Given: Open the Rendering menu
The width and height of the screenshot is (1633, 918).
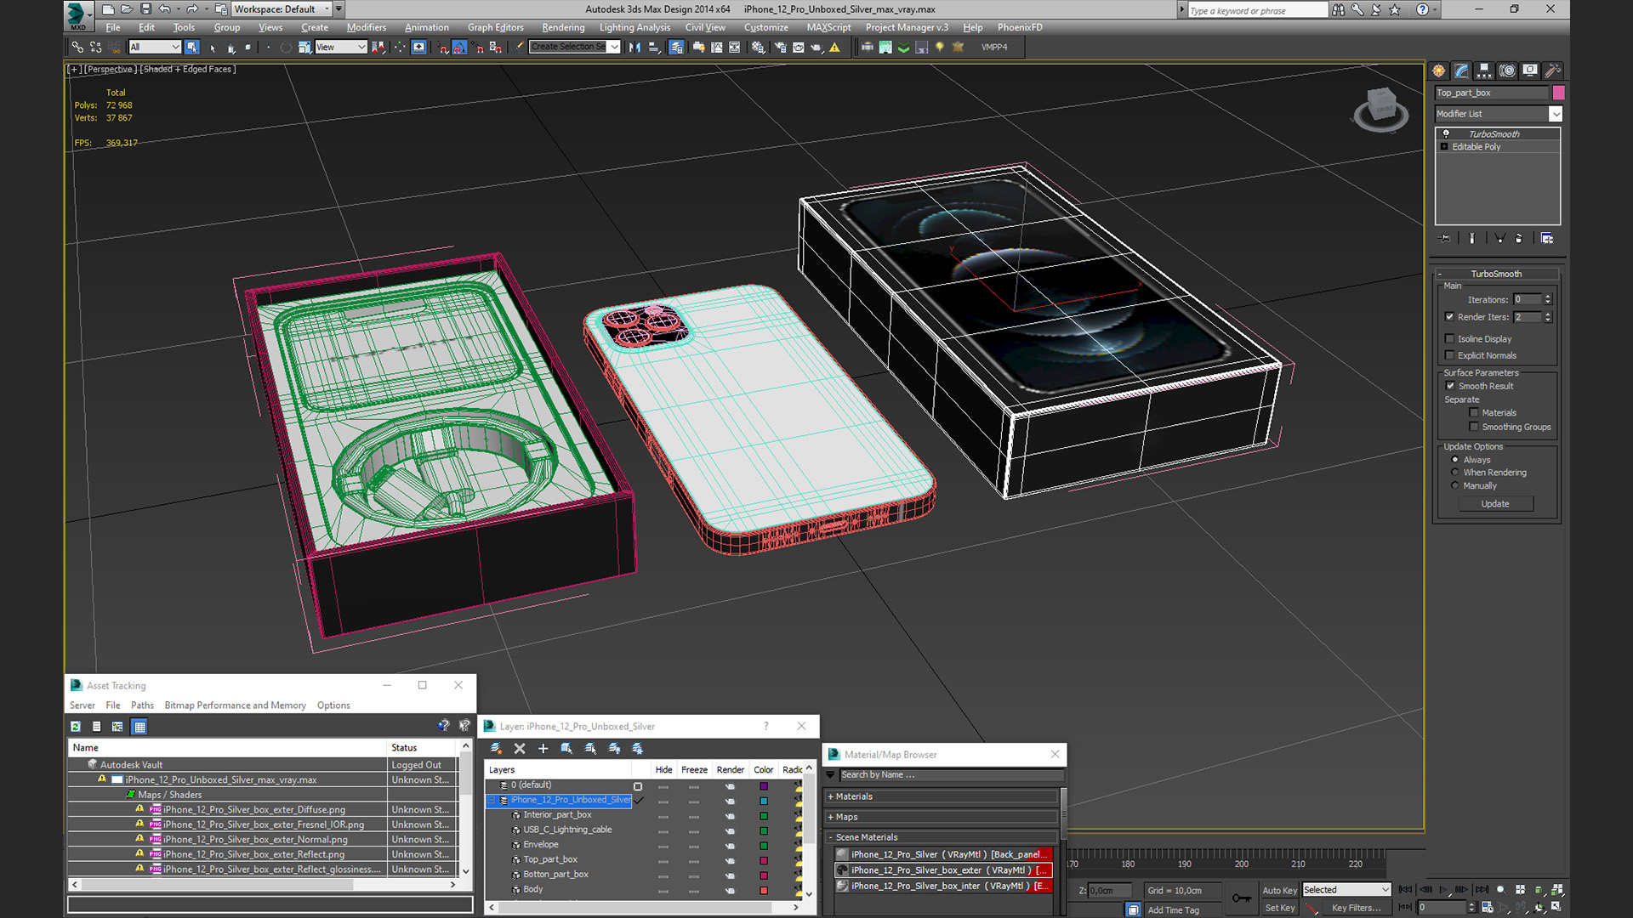Looking at the screenshot, I should (563, 27).
